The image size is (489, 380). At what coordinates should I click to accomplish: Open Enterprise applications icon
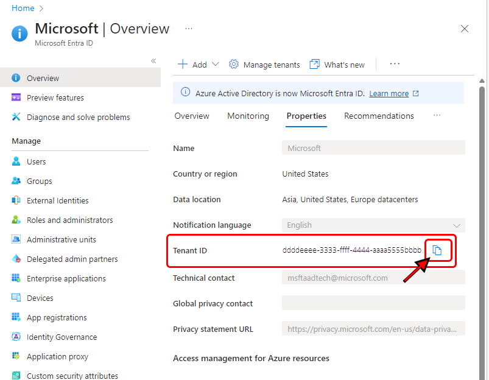point(16,278)
